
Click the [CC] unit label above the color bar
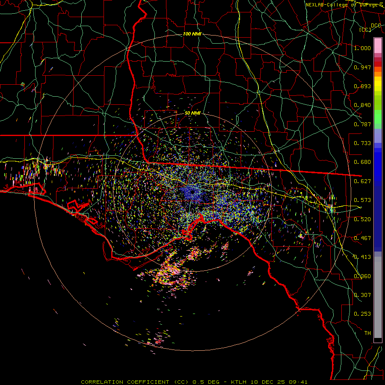365,30
